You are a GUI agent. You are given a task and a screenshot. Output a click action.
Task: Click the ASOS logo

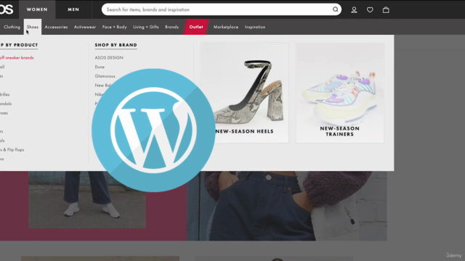(x=7, y=9)
